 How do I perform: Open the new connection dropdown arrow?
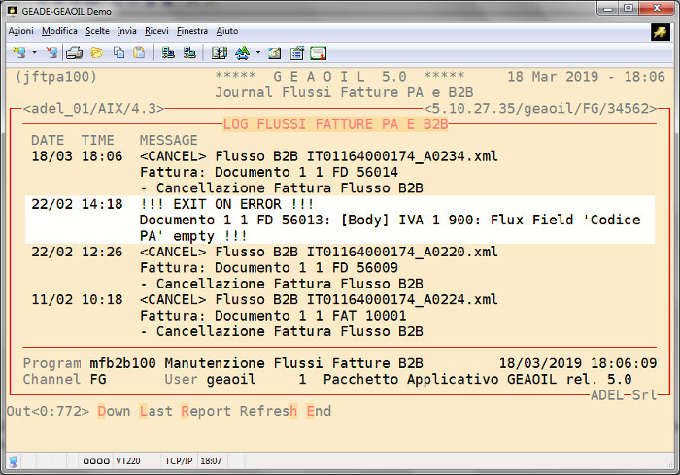click(x=34, y=52)
